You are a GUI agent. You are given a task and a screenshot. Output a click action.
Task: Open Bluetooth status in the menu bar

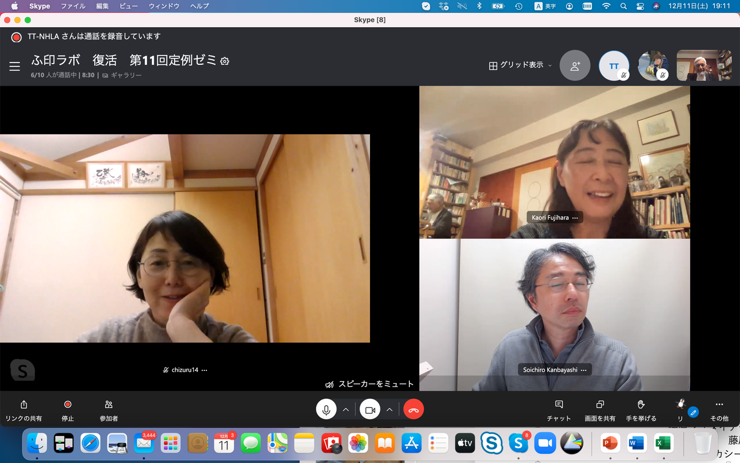point(479,6)
